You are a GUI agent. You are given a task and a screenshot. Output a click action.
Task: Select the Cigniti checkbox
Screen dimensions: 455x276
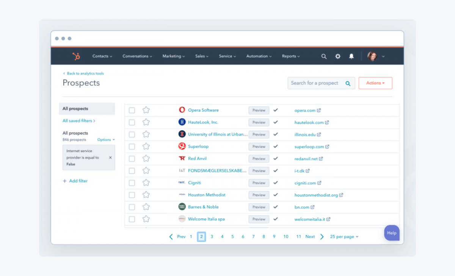(x=132, y=183)
